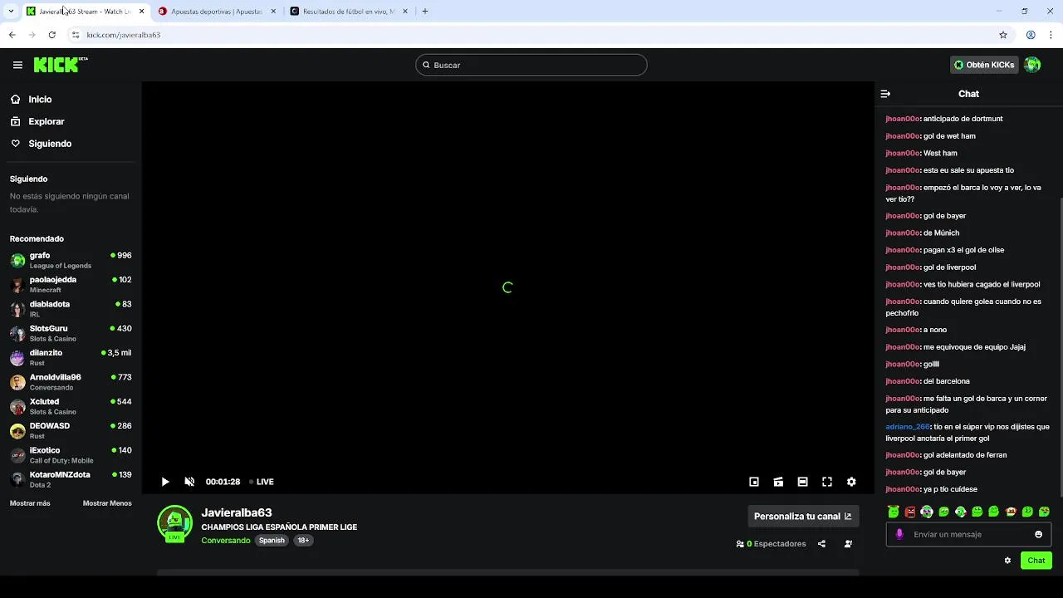Click Xcluted avatar in recommended list
Viewport: 1063px width, 598px height.
tap(17, 407)
